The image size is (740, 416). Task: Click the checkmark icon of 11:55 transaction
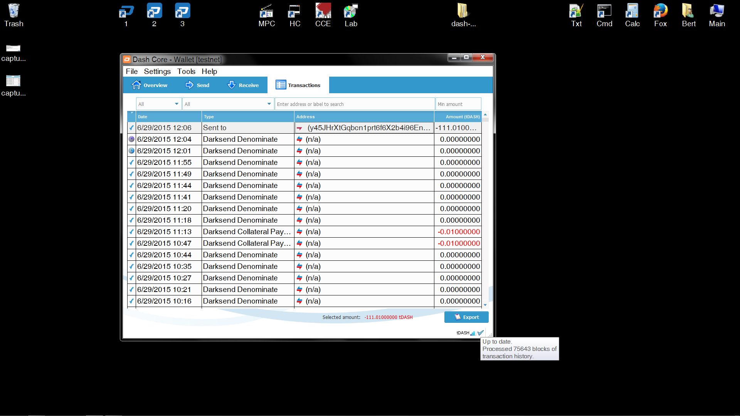coord(131,162)
